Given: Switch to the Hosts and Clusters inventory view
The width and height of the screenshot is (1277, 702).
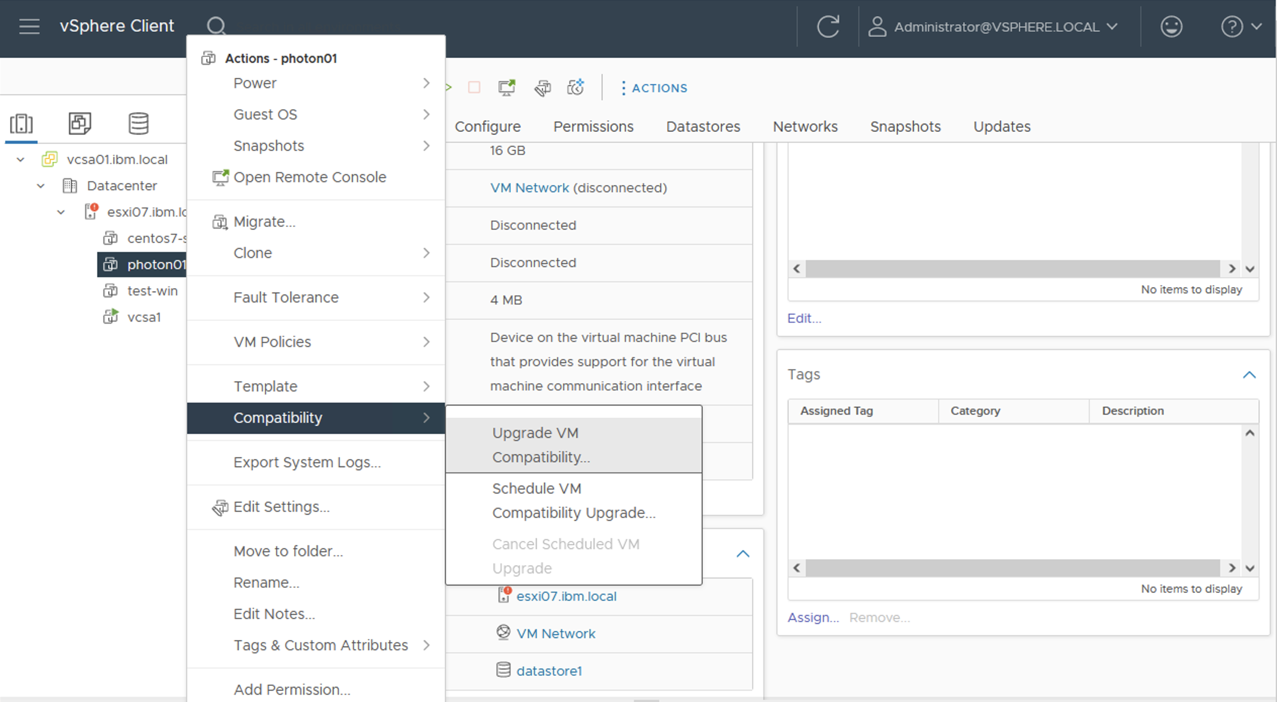Looking at the screenshot, I should 21,123.
